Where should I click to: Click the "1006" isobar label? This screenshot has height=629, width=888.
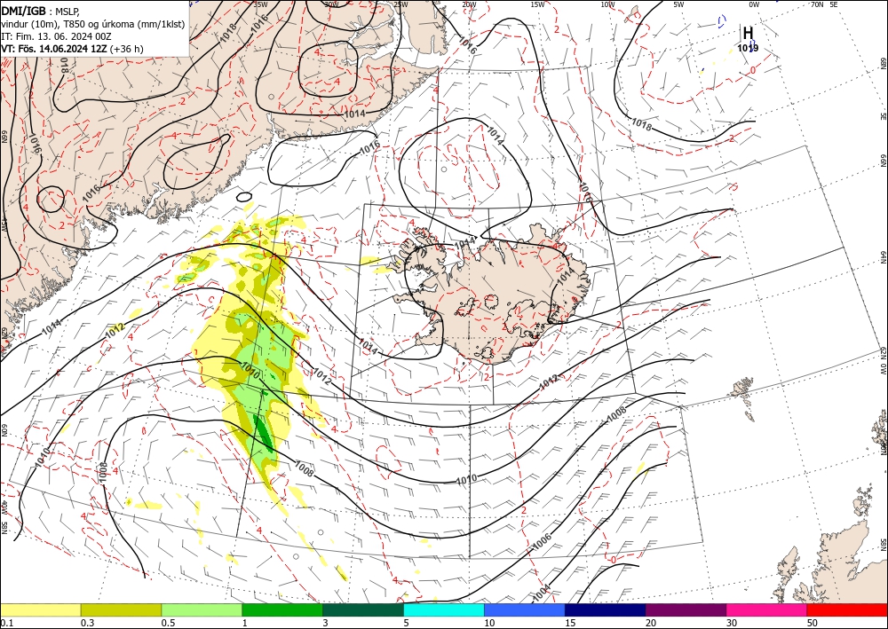click(543, 542)
